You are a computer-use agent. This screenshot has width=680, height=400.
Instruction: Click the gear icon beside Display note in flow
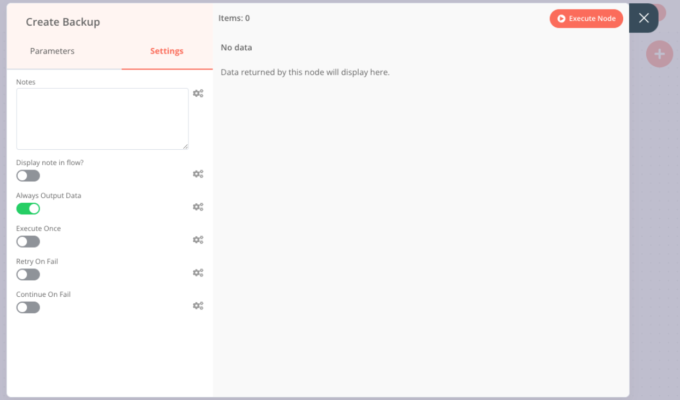pos(198,174)
